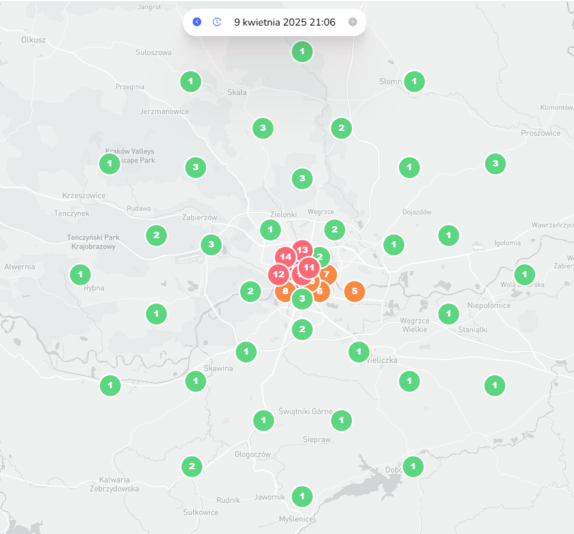Open the date label 9 kwietnia 2025 21:06
The width and height of the screenshot is (574, 534).
285,22
